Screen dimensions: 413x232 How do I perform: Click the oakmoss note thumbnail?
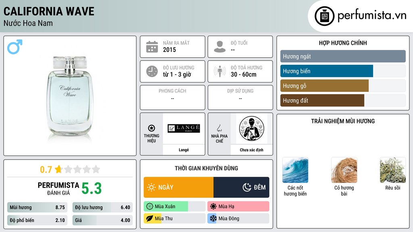[393, 170]
